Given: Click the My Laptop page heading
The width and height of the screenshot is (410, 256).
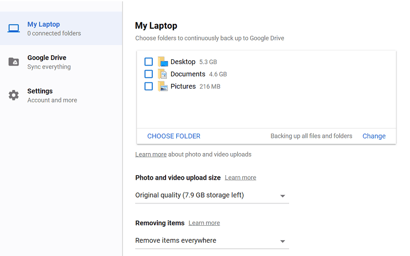Looking at the screenshot, I should [x=156, y=26].
